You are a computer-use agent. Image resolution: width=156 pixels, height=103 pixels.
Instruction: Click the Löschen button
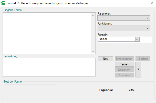pyautogui.click(x=143, y=59)
